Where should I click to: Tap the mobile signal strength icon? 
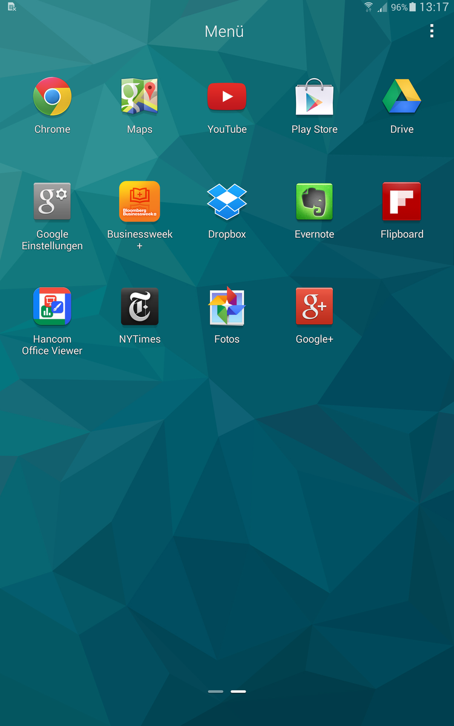tap(382, 7)
